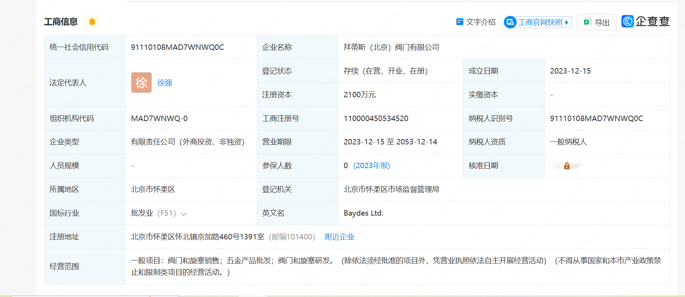Click the 登记机关 label cell
This screenshot has width=685, height=297.
point(297,189)
